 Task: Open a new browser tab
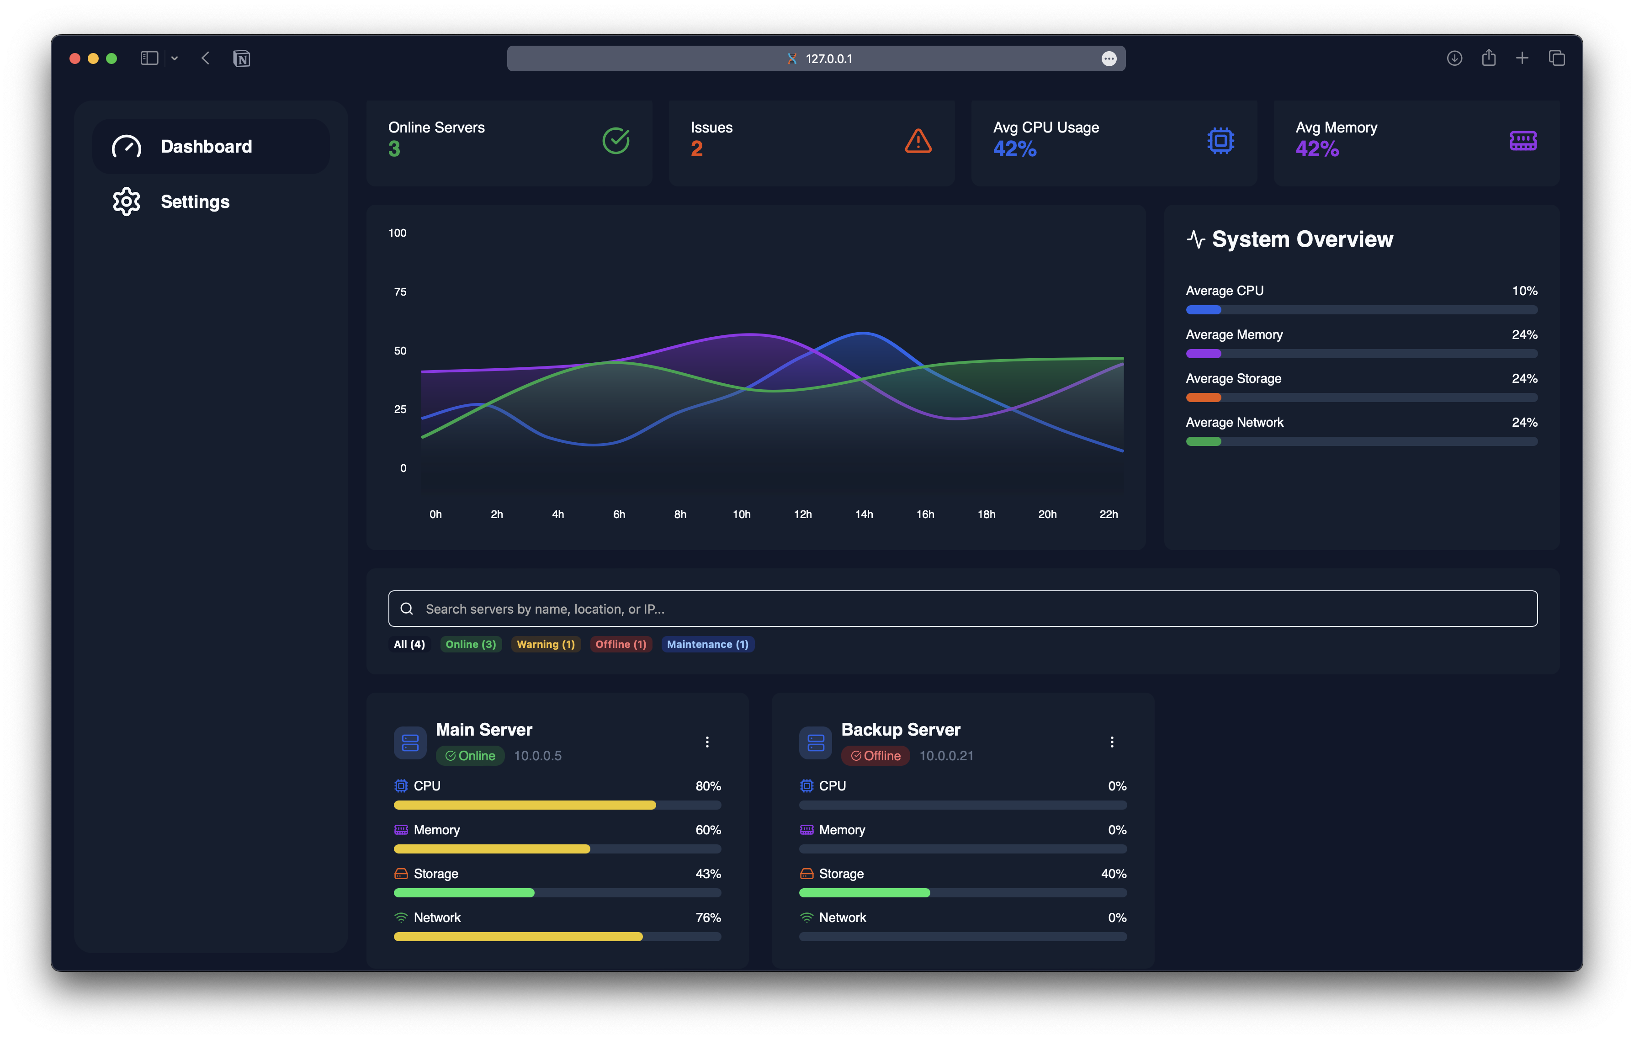tap(1522, 58)
